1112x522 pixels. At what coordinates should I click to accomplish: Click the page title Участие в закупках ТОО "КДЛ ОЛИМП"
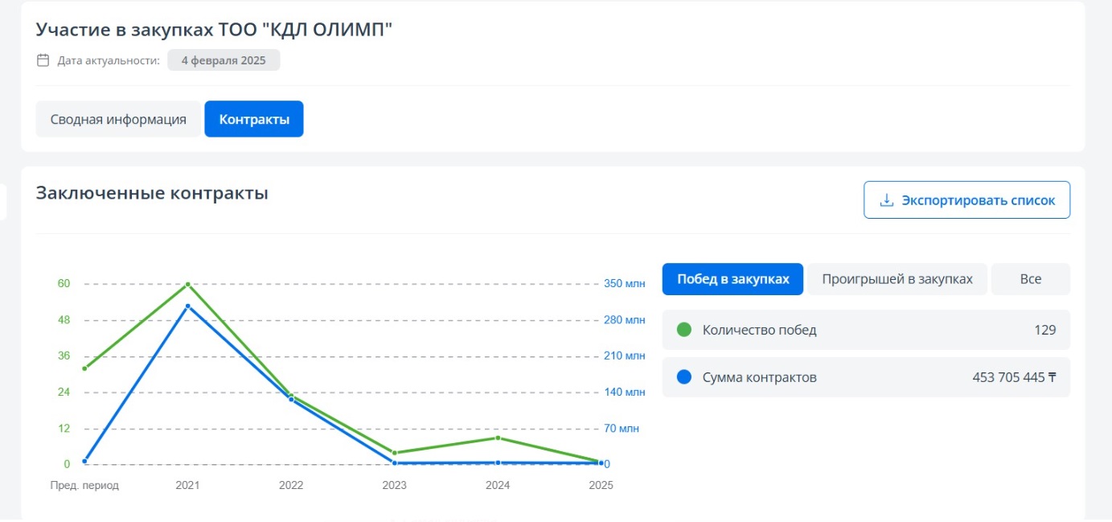pyautogui.click(x=214, y=30)
